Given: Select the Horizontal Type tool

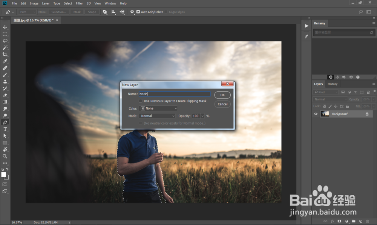Looking at the screenshot, I should tap(5, 129).
